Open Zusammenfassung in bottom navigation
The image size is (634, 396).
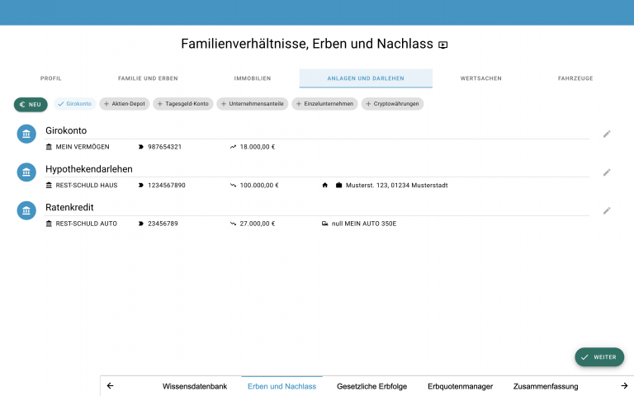coord(546,386)
